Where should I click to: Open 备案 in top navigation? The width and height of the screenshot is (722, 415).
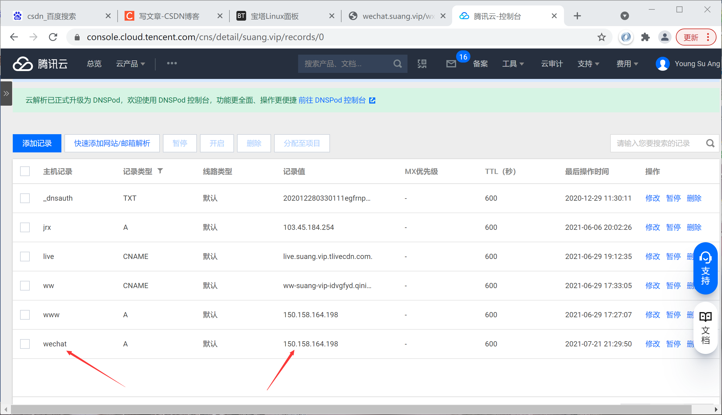480,64
